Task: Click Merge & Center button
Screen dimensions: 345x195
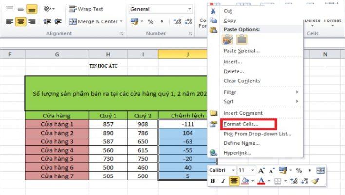Action: 93,21
